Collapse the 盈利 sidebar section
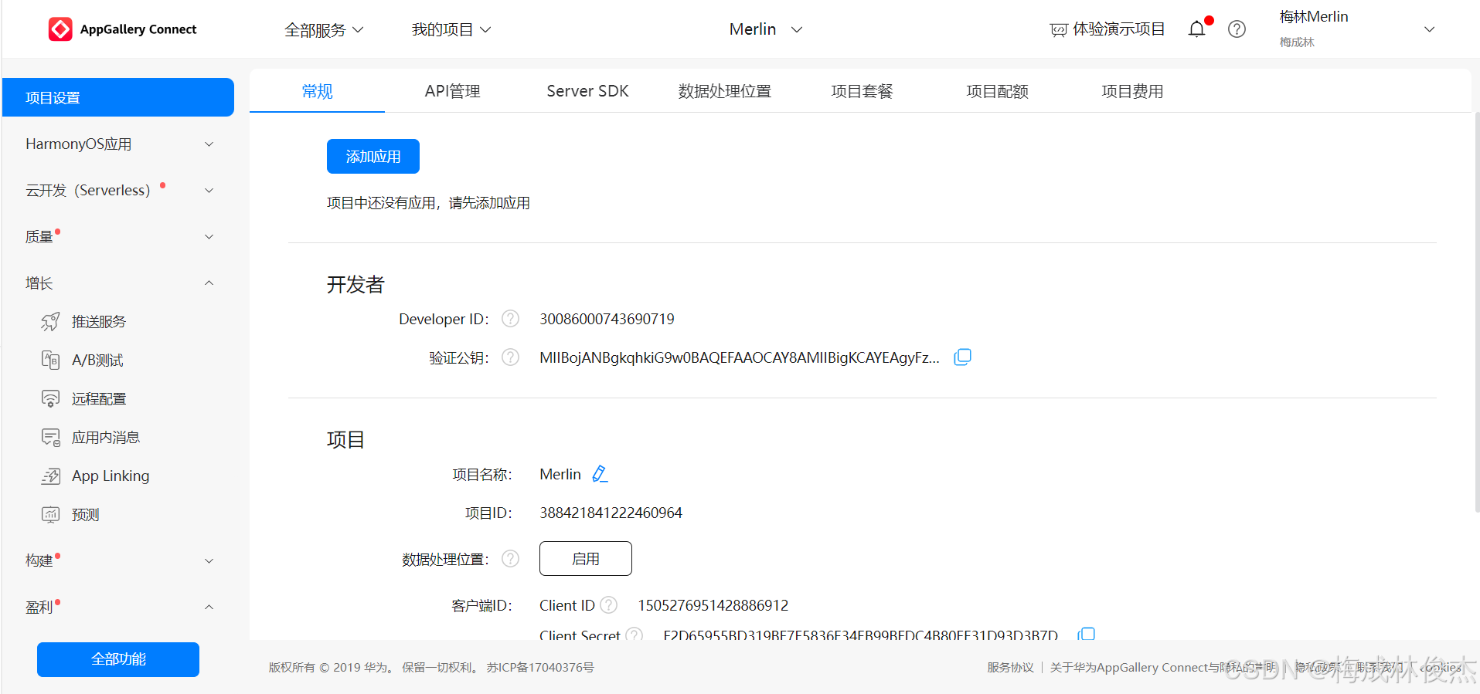Screen dimensions: 1480x694 (118, 607)
